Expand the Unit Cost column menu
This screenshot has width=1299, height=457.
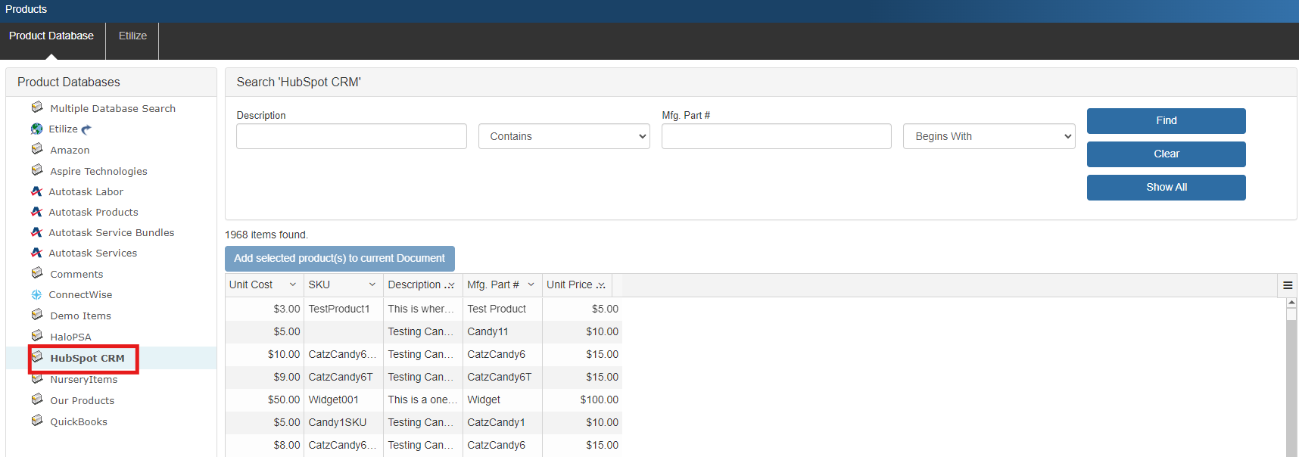[x=293, y=284]
